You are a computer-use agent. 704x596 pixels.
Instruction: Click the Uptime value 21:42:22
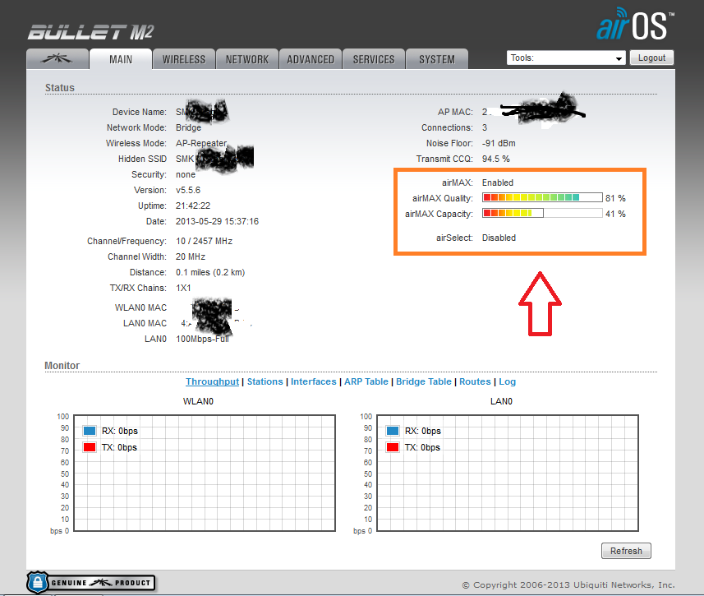tap(193, 206)
